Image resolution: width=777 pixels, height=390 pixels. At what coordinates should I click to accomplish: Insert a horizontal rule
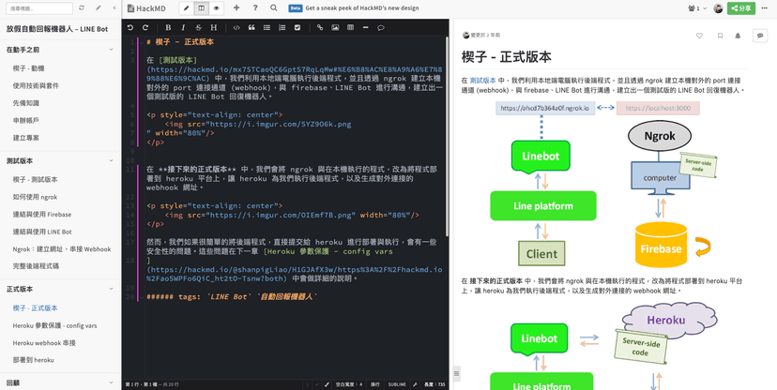365,28
